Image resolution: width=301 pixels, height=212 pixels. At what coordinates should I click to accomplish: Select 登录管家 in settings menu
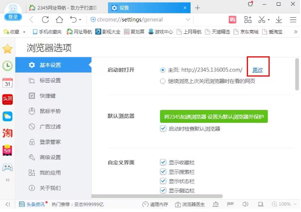[54, 142]
